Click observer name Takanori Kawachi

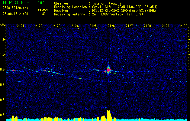tap(106, 3)
